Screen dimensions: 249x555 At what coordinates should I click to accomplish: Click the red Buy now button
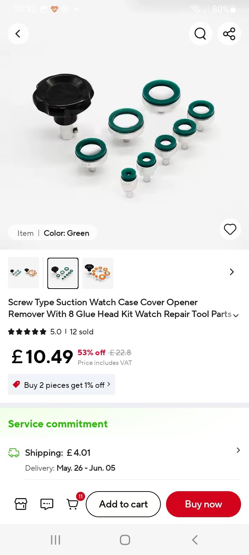203,504
